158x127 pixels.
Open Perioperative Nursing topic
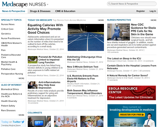tap(12, 74)
